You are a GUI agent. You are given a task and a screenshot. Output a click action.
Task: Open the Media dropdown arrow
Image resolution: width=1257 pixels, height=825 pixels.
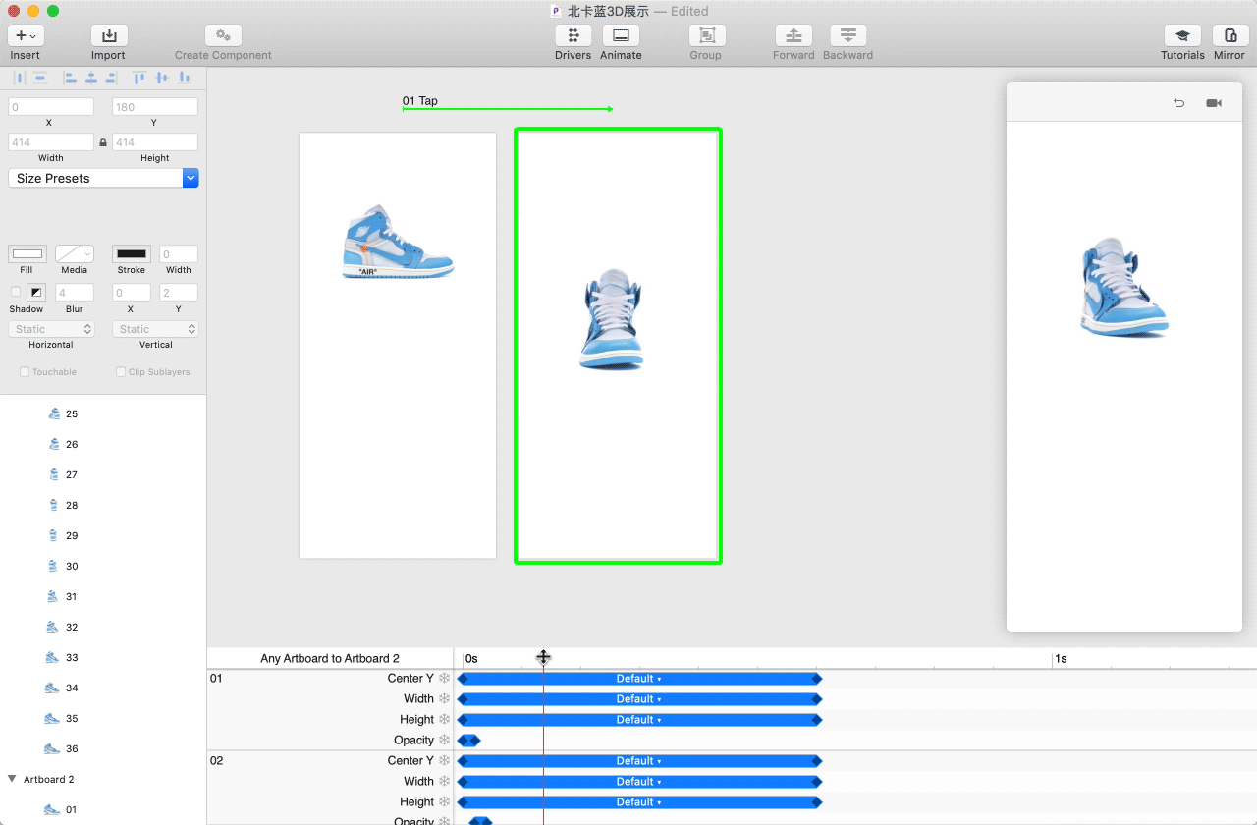point(87,254)
